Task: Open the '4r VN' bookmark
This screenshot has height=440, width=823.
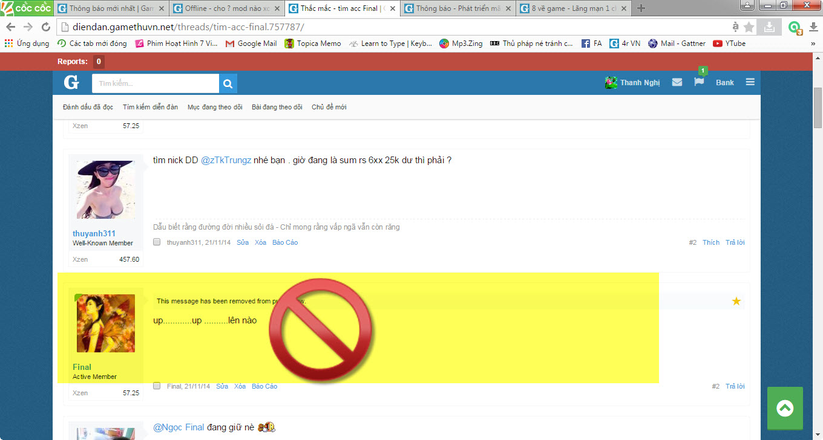Action: pos(625,44)
